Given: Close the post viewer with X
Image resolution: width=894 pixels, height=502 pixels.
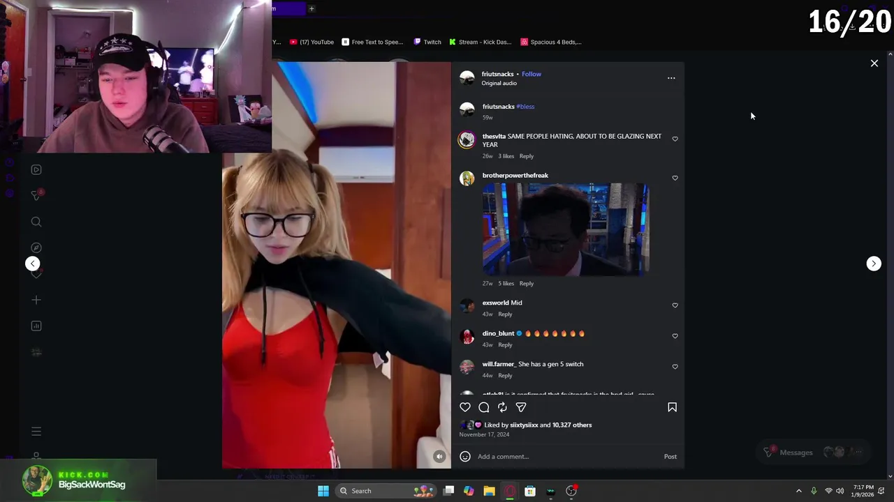Looking at the screenshot, I should click(874, 63).
